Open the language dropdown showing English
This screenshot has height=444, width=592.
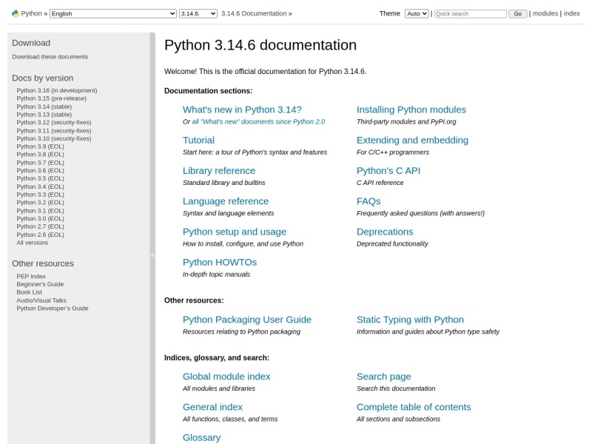(113, 13)
